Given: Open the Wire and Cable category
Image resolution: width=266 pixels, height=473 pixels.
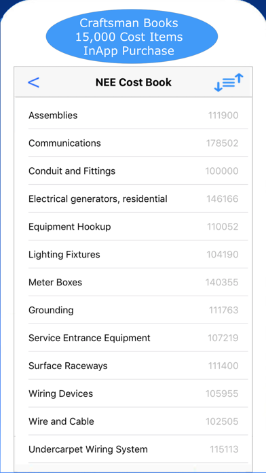Looking at the screenshot, I should click(133, 421).
